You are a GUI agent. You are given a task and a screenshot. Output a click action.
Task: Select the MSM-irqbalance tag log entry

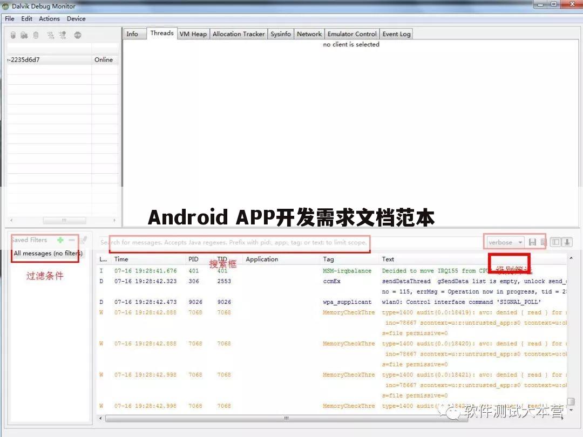tap(347, 271)
